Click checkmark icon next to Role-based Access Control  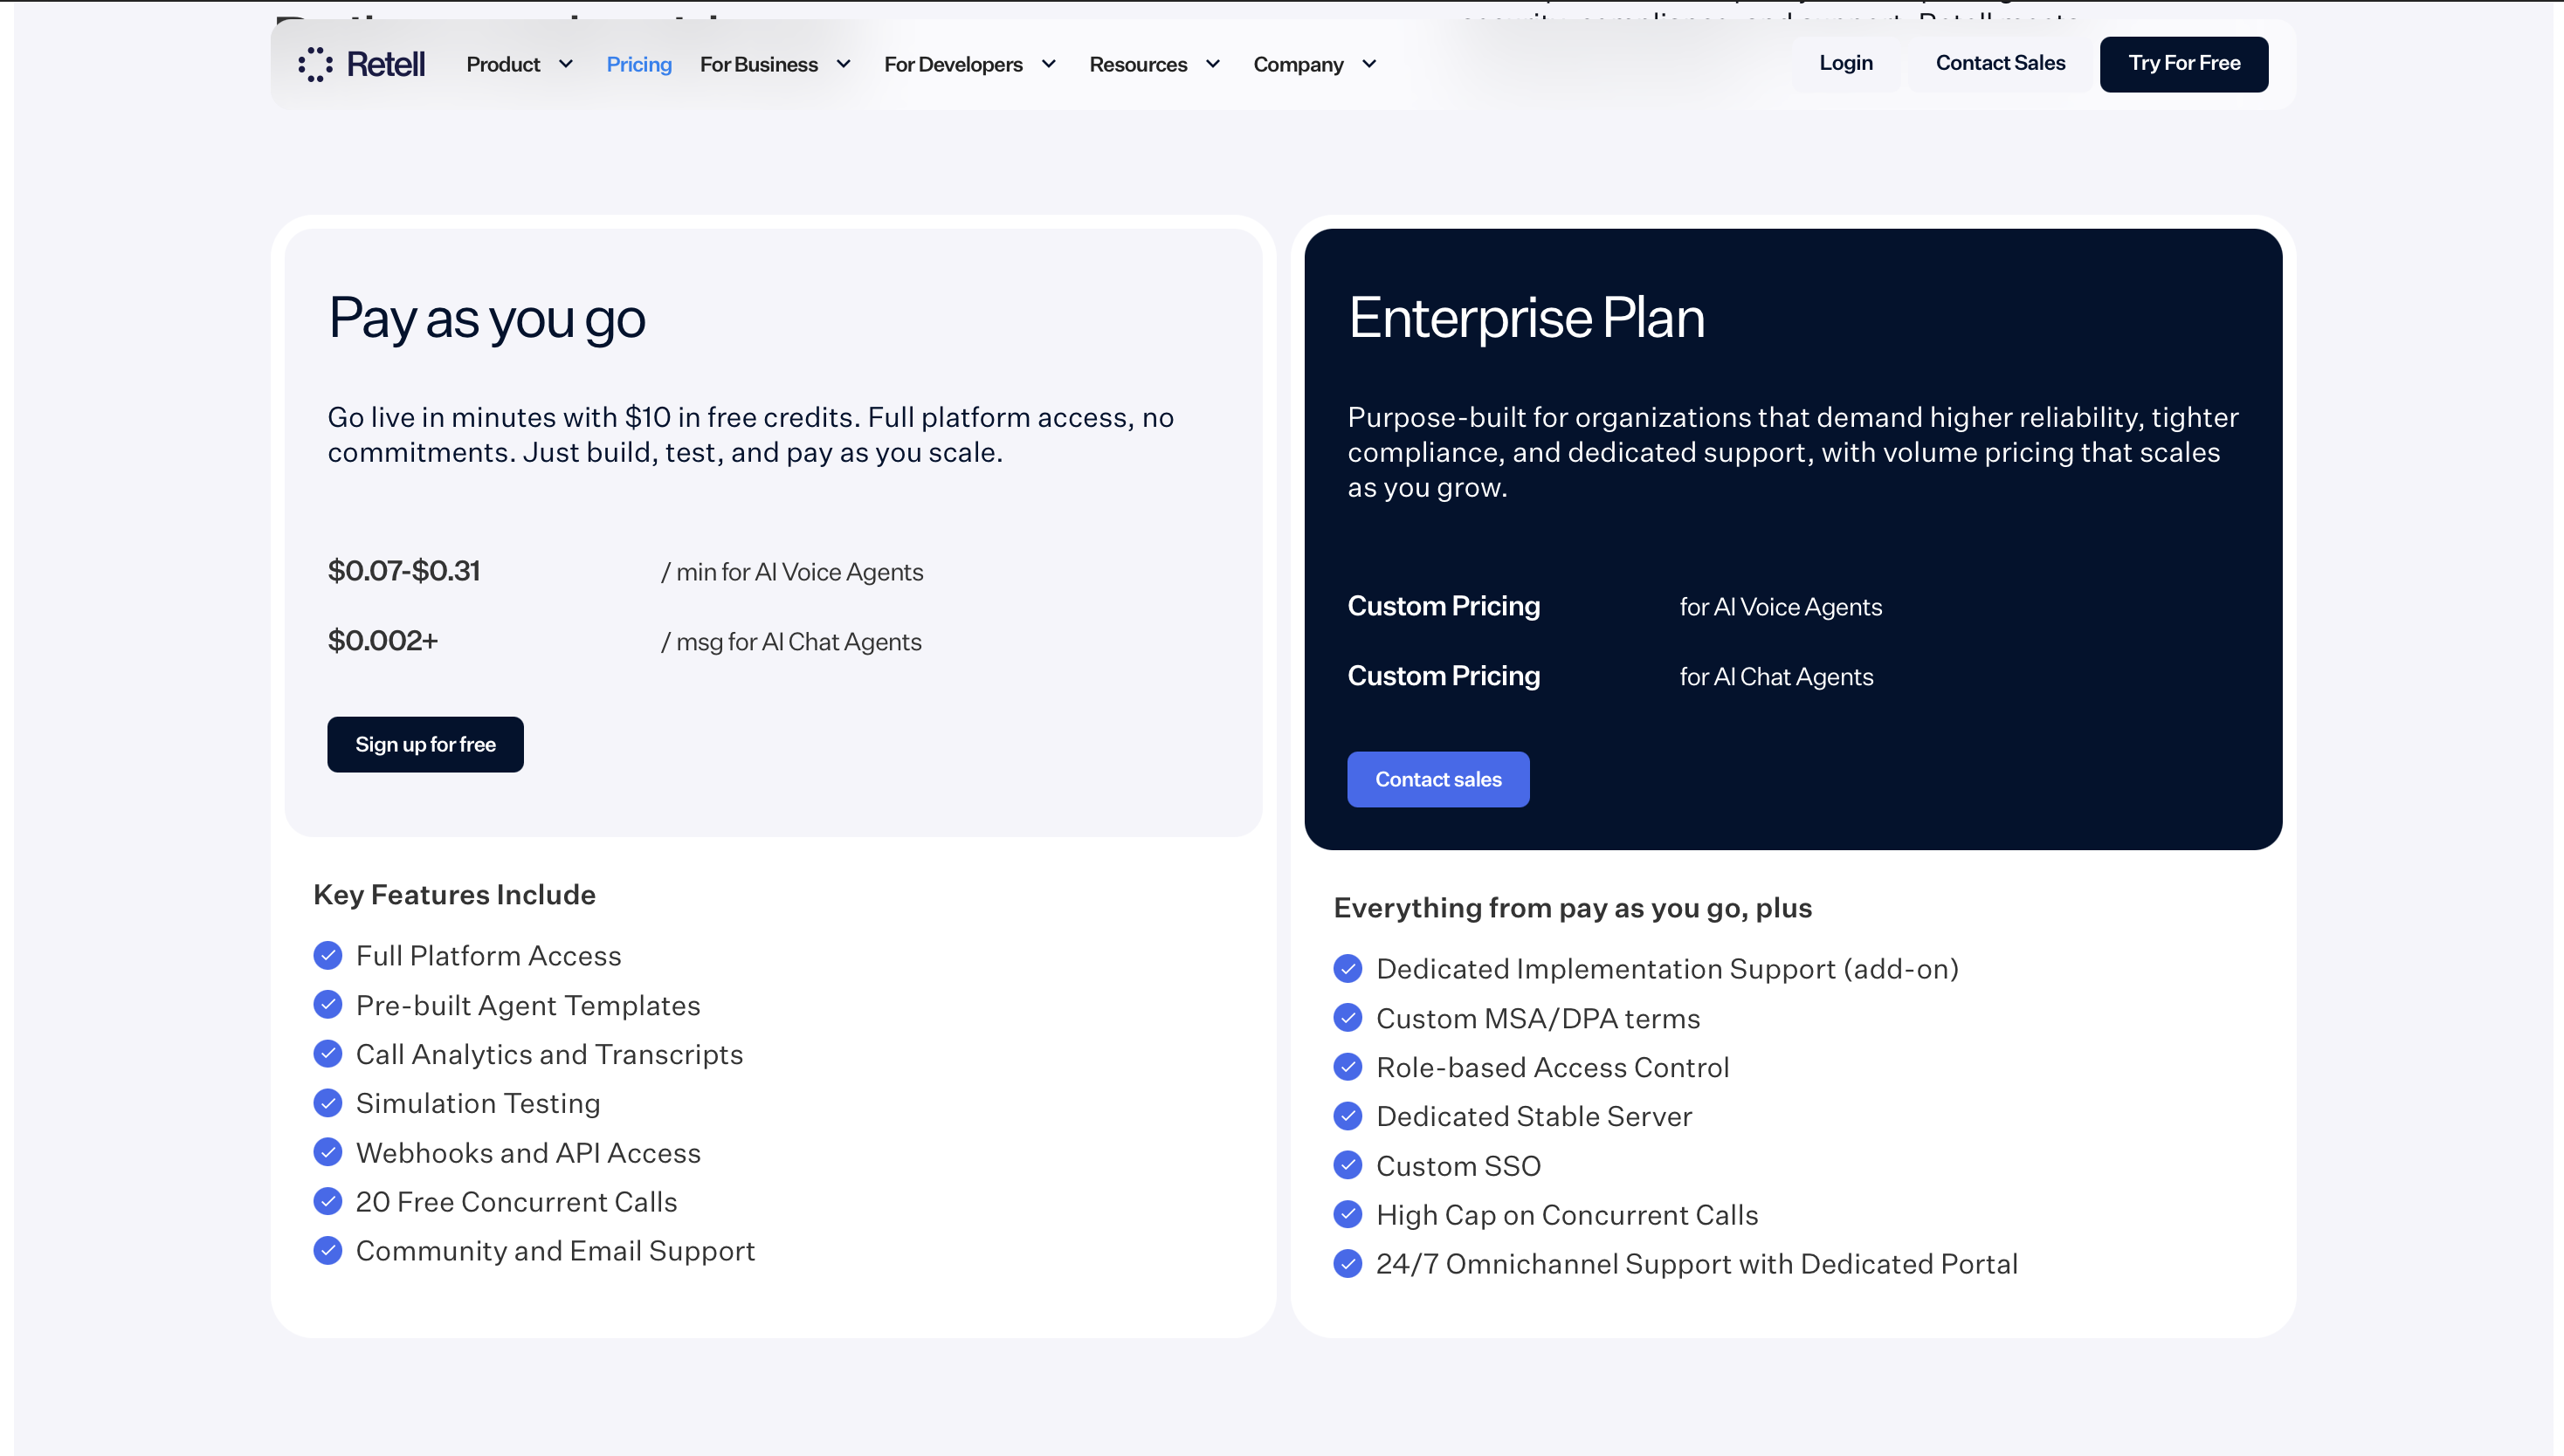(1347, 1067)
